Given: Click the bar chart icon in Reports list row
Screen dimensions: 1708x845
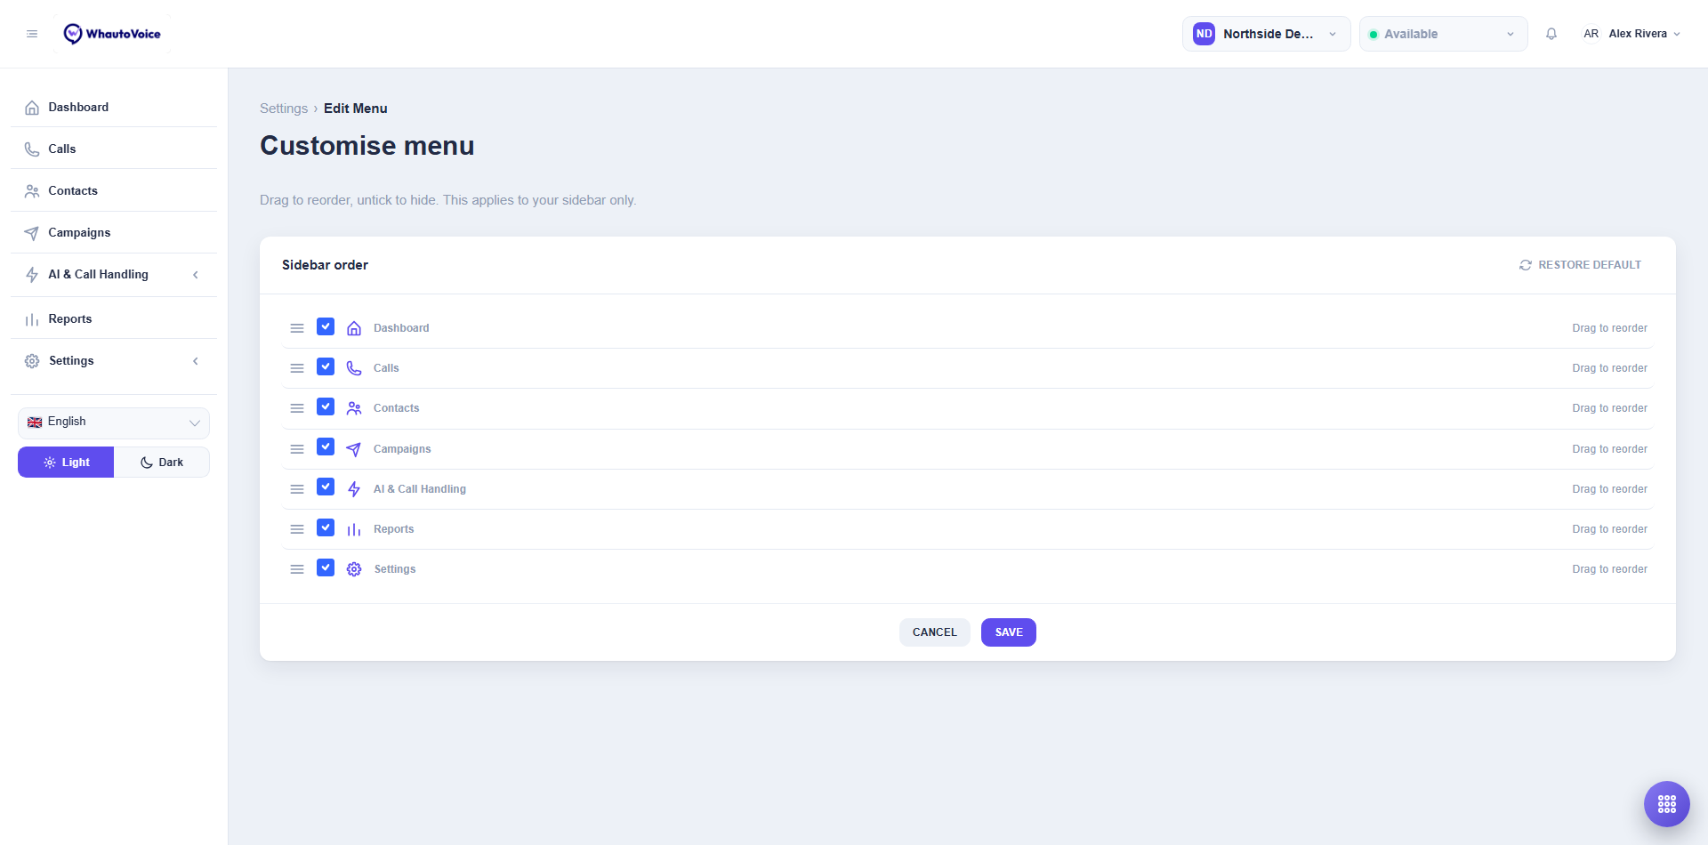Looking at the screenshot, I should [x=354, y=529].
